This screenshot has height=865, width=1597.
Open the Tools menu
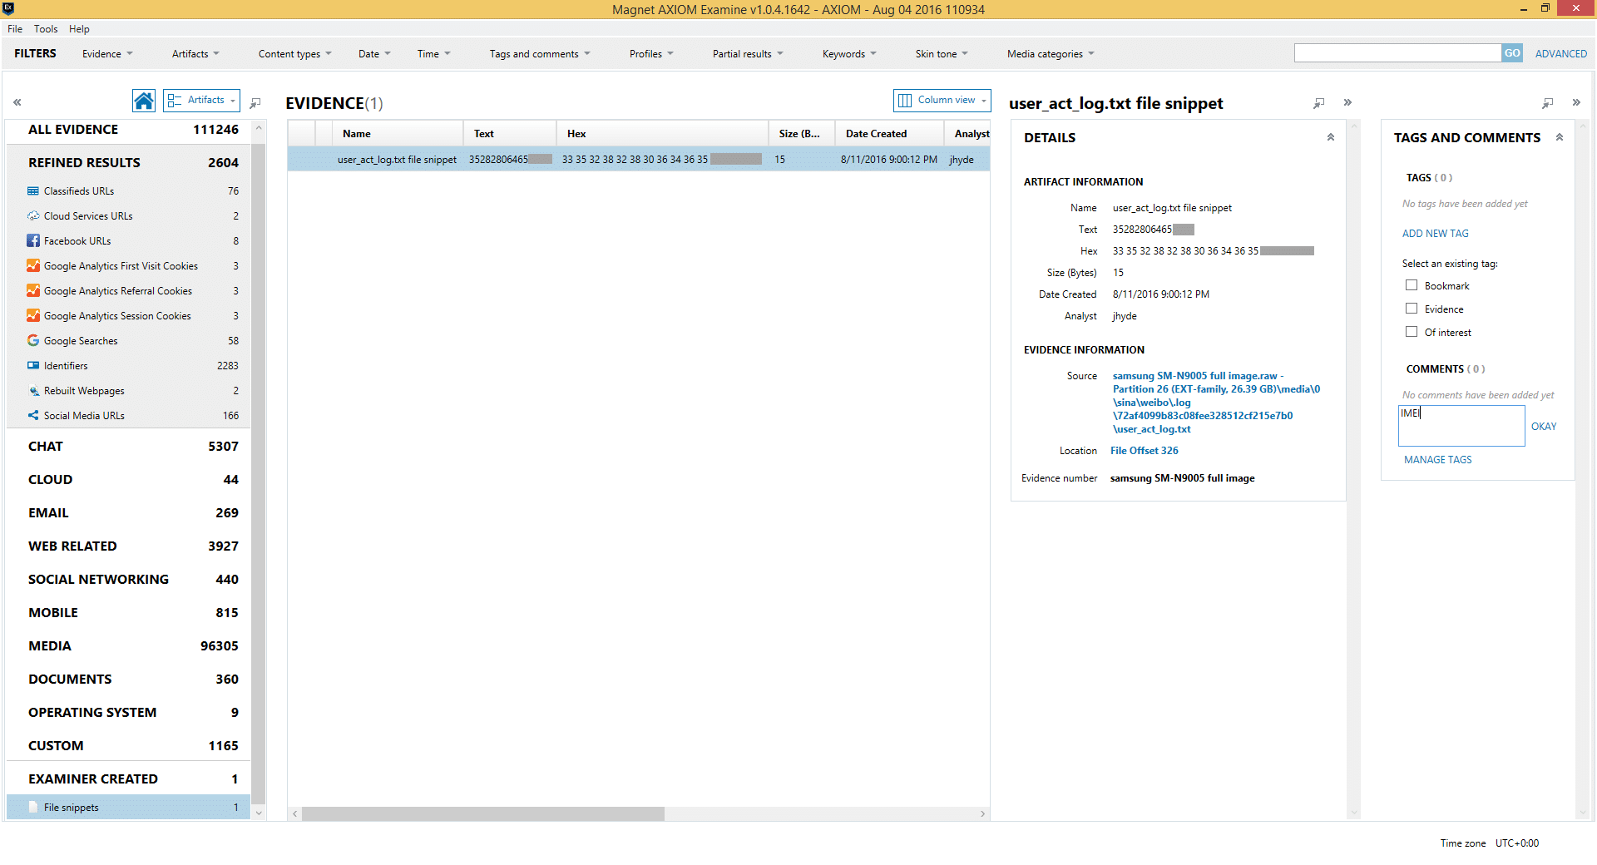[46, 29]
